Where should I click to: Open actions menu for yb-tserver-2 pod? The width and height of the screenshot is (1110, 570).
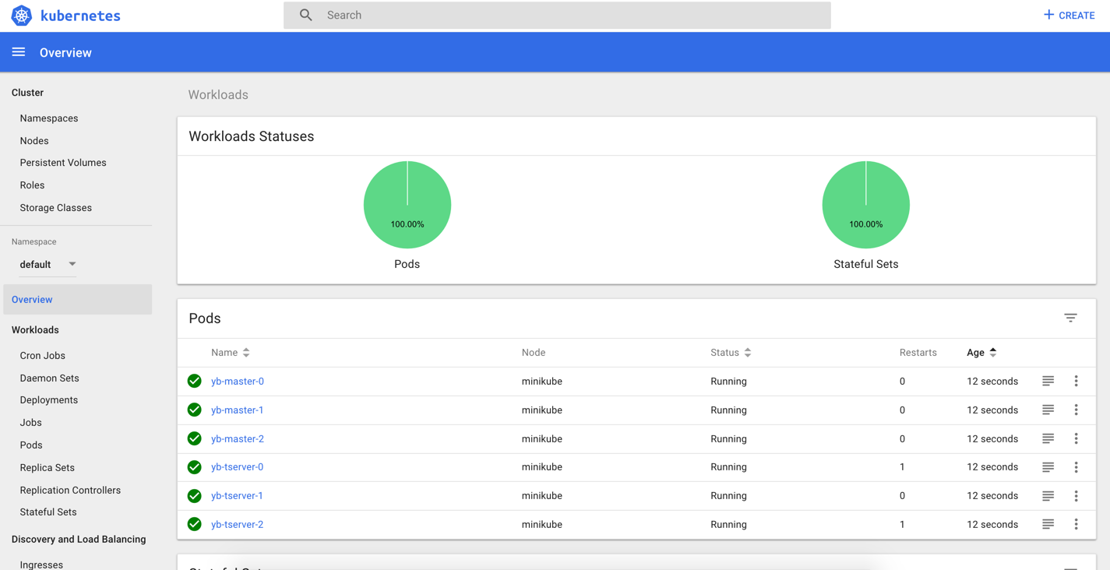1076,524
